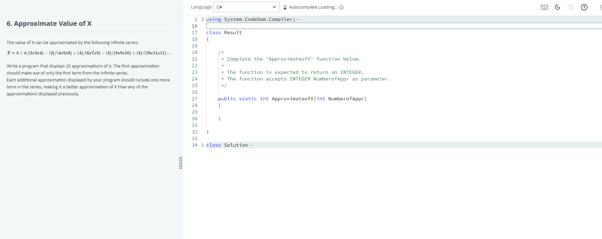Open the keyboard shortcuts icon

(544, 7)
